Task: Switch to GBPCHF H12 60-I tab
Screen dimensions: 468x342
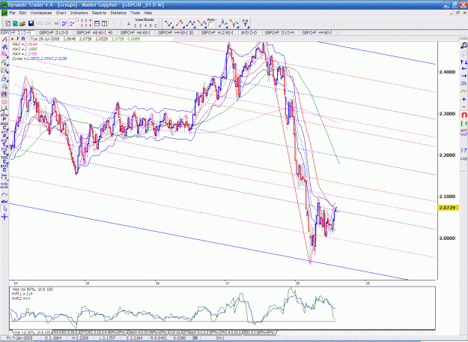Action: (217, 32)
